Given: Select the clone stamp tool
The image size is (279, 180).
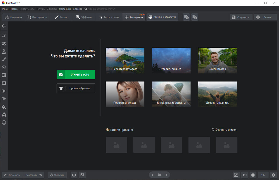Looking at the screenshot, I should [x=4, y=52].
